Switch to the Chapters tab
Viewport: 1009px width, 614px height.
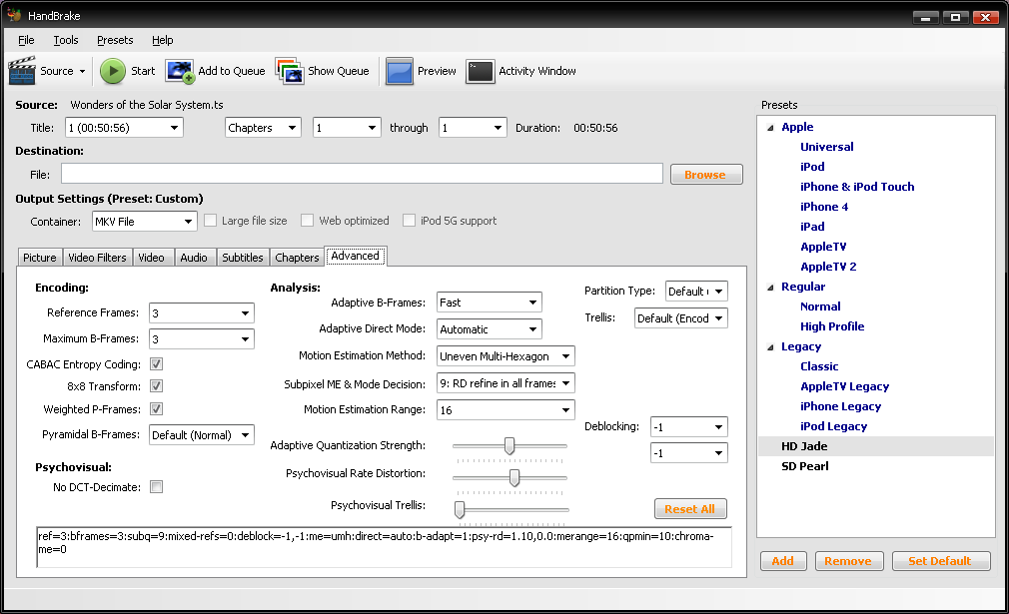297,258
